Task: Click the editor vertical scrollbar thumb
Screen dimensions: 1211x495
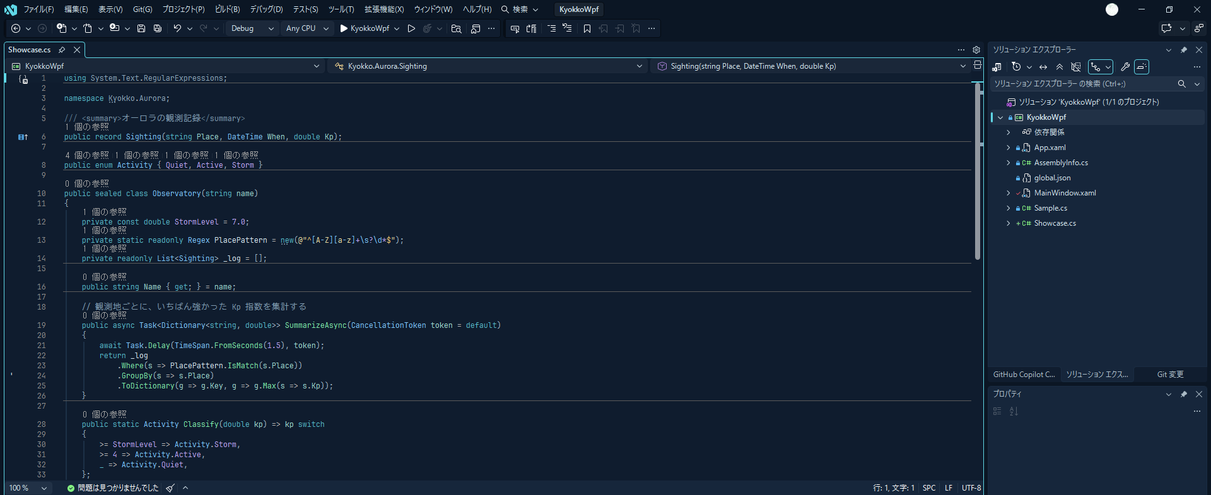Action: coord(977,172)
